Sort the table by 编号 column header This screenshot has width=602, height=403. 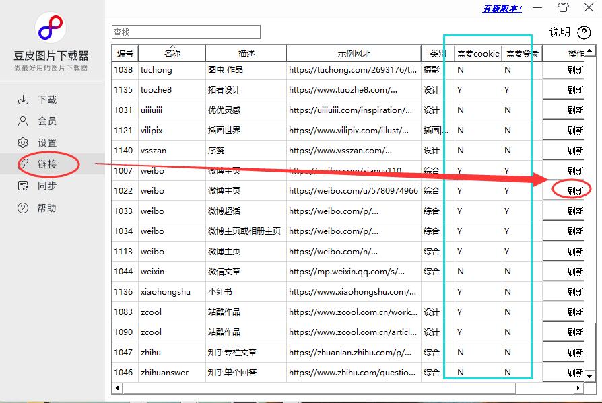[x=125, y=53]
